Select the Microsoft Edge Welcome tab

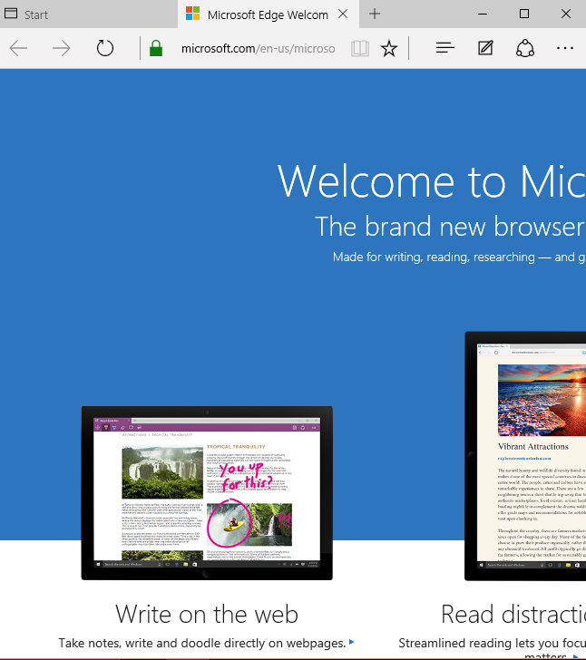(x=268, y=15)
